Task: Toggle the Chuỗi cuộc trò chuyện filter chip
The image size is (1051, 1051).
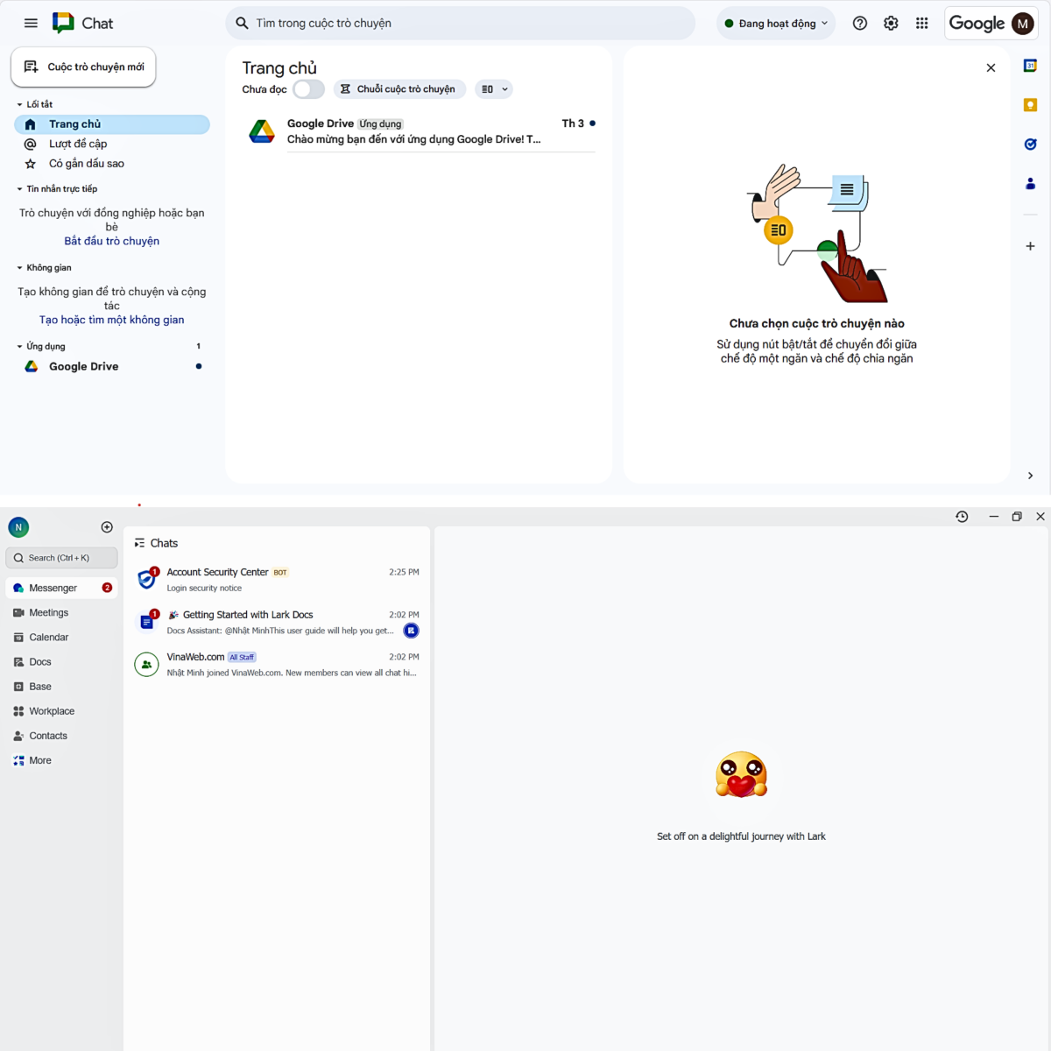Action: [x=399, y=88]
